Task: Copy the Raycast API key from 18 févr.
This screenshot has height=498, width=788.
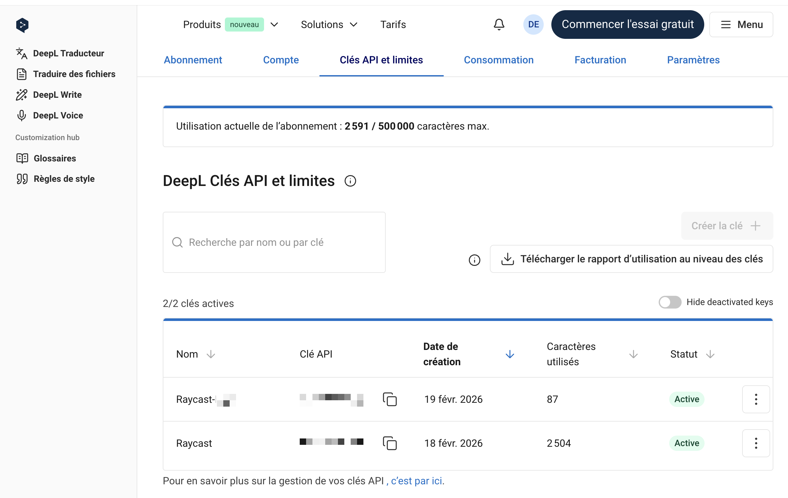Action: (390, 443)
